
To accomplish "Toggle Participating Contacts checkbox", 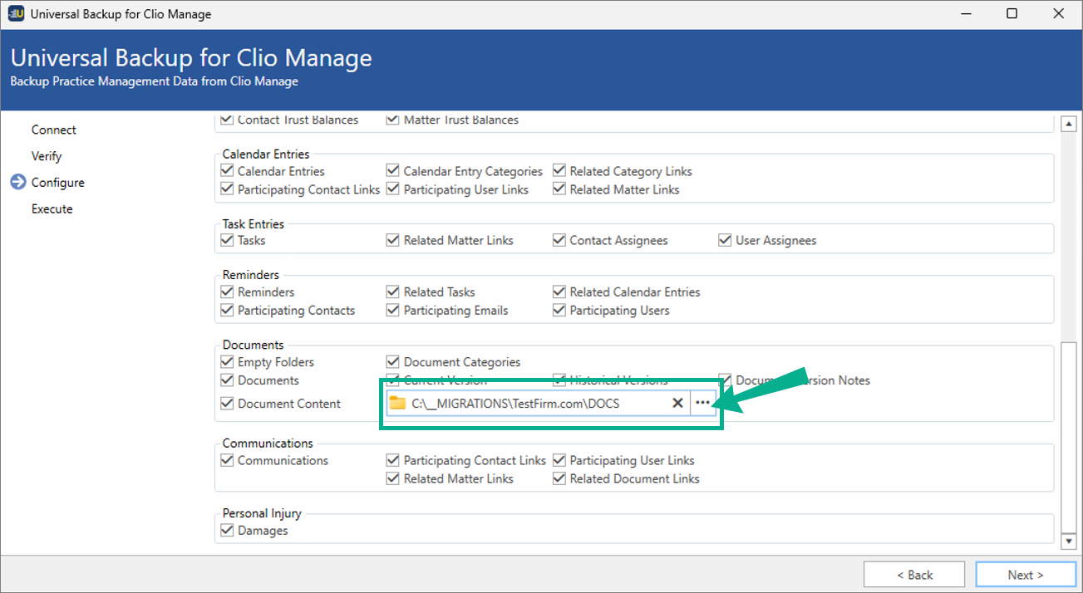I will tap(227, 310).
